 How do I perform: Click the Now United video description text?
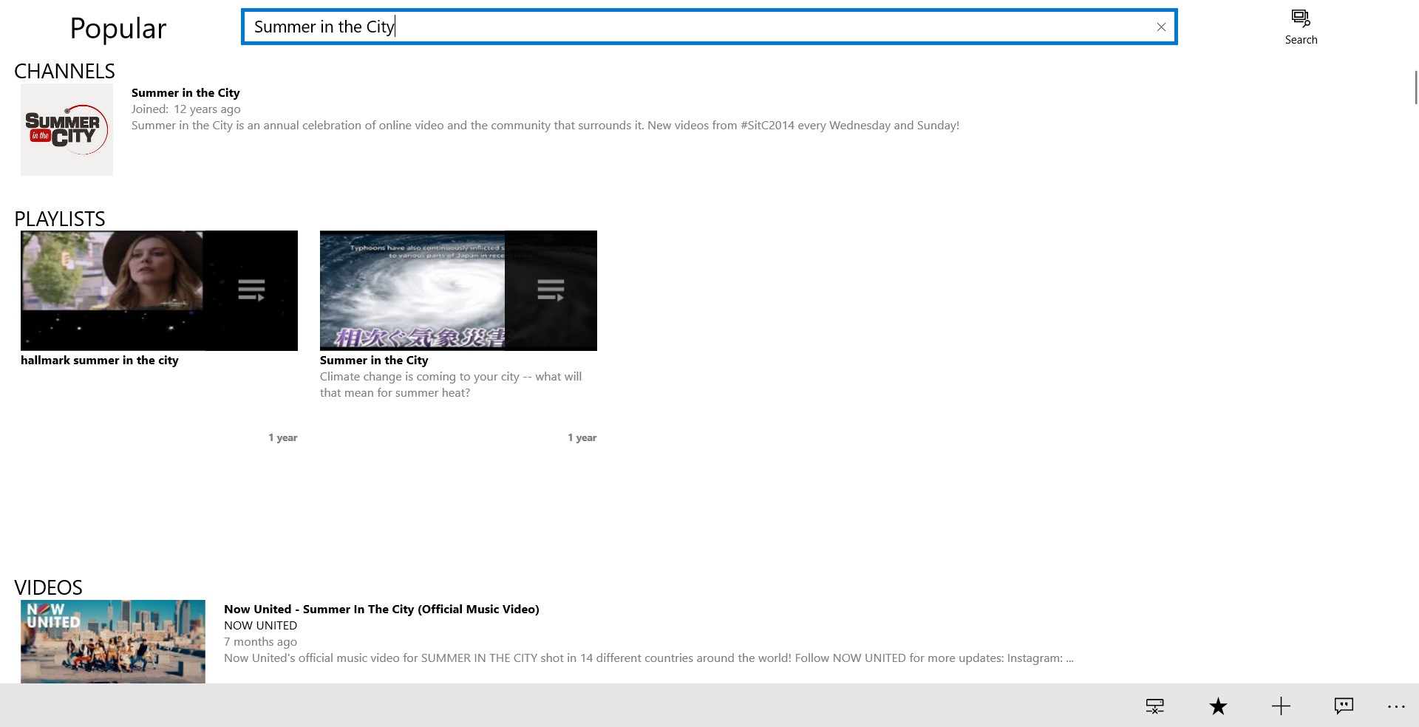coord(649,658)
